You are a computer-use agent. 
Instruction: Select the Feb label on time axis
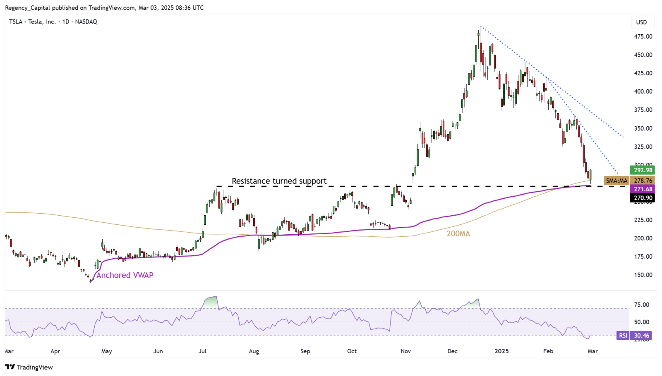(x=548, y=351)
